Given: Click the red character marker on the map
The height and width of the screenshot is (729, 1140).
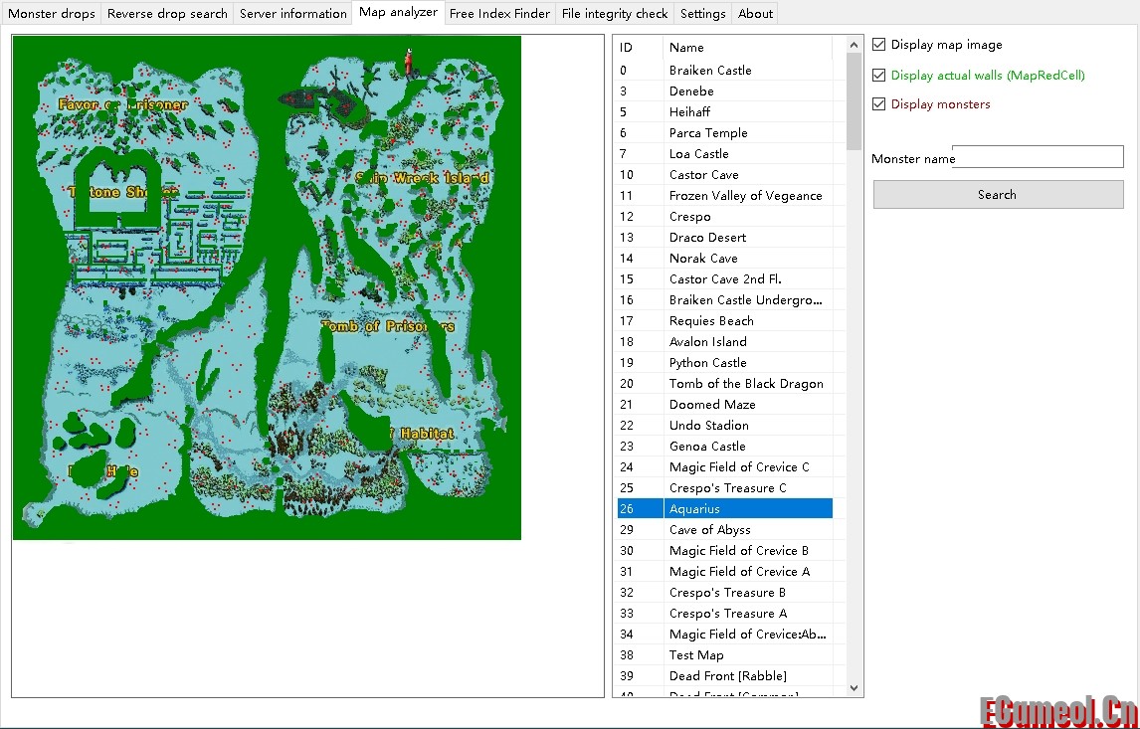Looking at the screenshot, I should pyautogui.click(x=407, y=62).
